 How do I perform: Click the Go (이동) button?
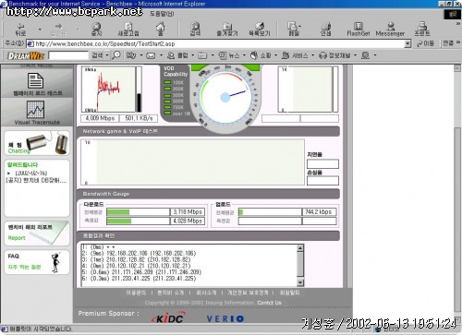425,43
